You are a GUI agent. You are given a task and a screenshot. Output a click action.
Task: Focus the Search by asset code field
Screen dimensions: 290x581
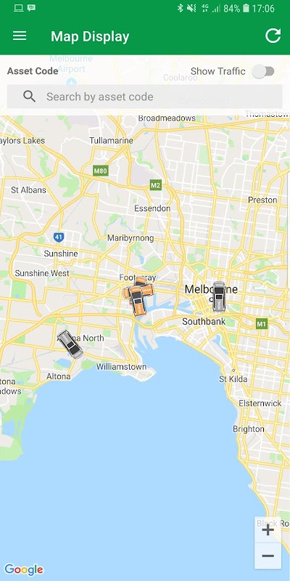[x=144, y=97]
